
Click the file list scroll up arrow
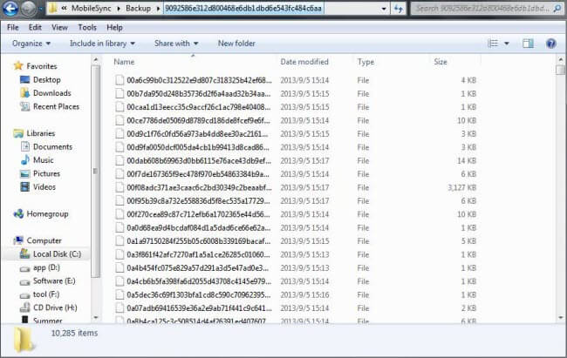561,59
